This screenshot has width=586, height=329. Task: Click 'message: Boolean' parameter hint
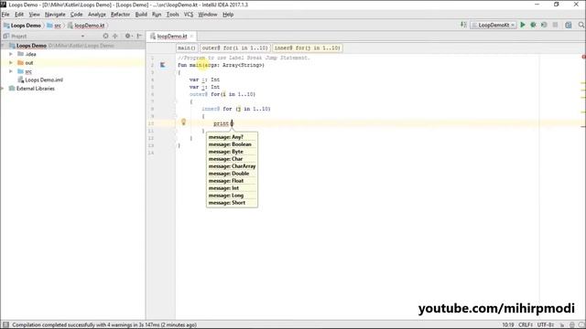point(230,144)
